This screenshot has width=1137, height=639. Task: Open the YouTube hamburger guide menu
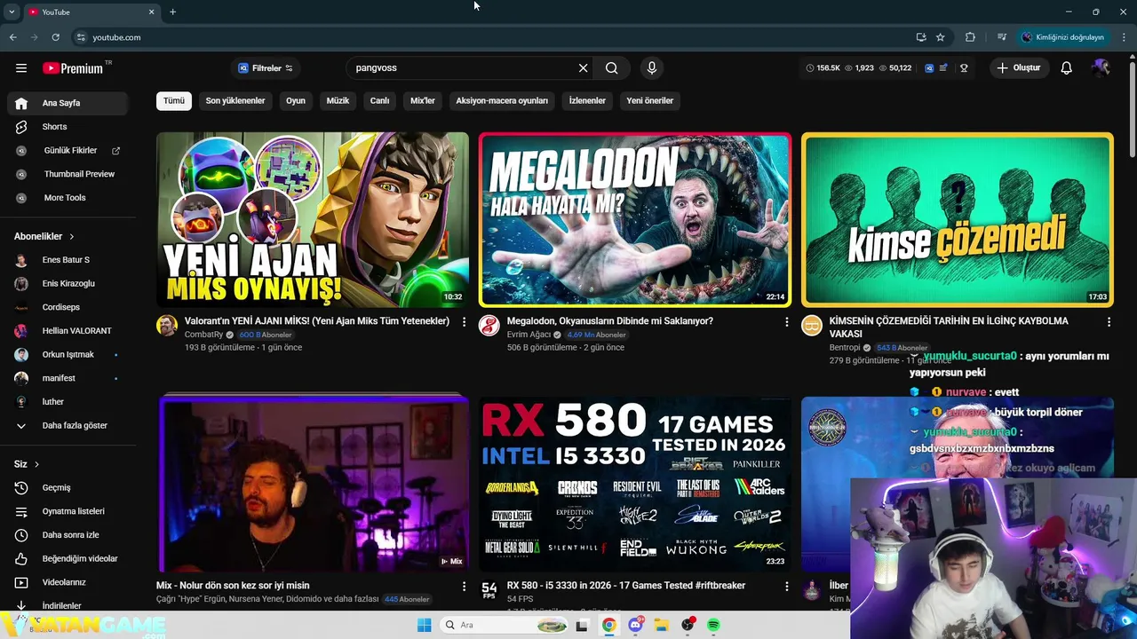[21, 68]
